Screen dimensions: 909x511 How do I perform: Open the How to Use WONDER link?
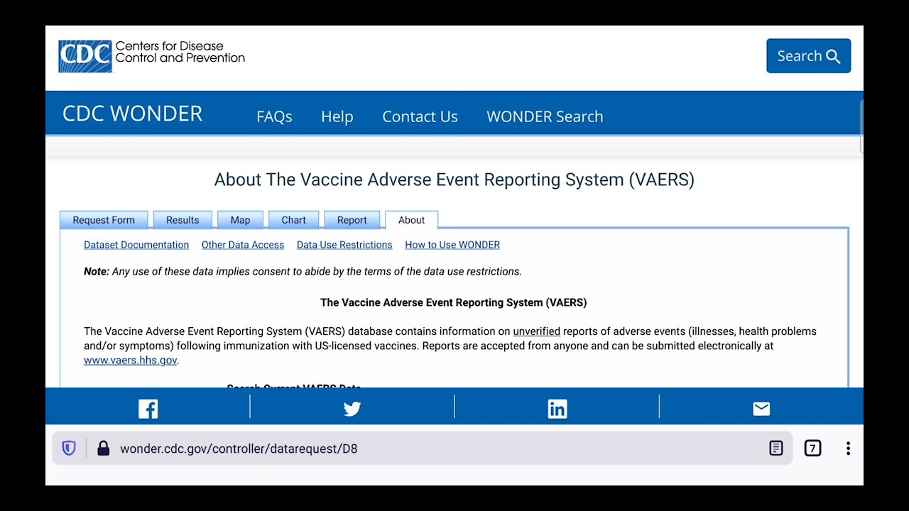point(452,245)
